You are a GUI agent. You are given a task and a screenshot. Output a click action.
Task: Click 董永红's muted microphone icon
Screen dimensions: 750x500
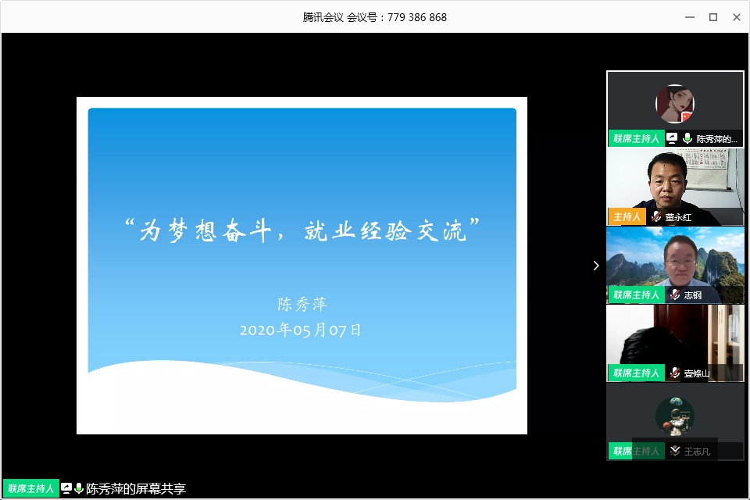656,216
